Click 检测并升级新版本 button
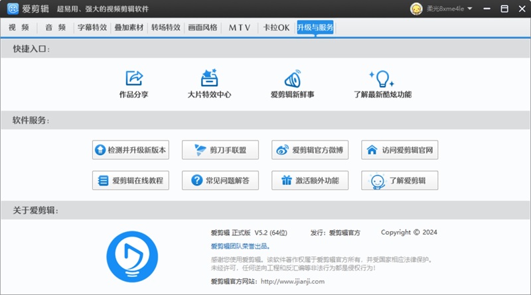Screen dimensions: 531x295 (x=131, y=150)
